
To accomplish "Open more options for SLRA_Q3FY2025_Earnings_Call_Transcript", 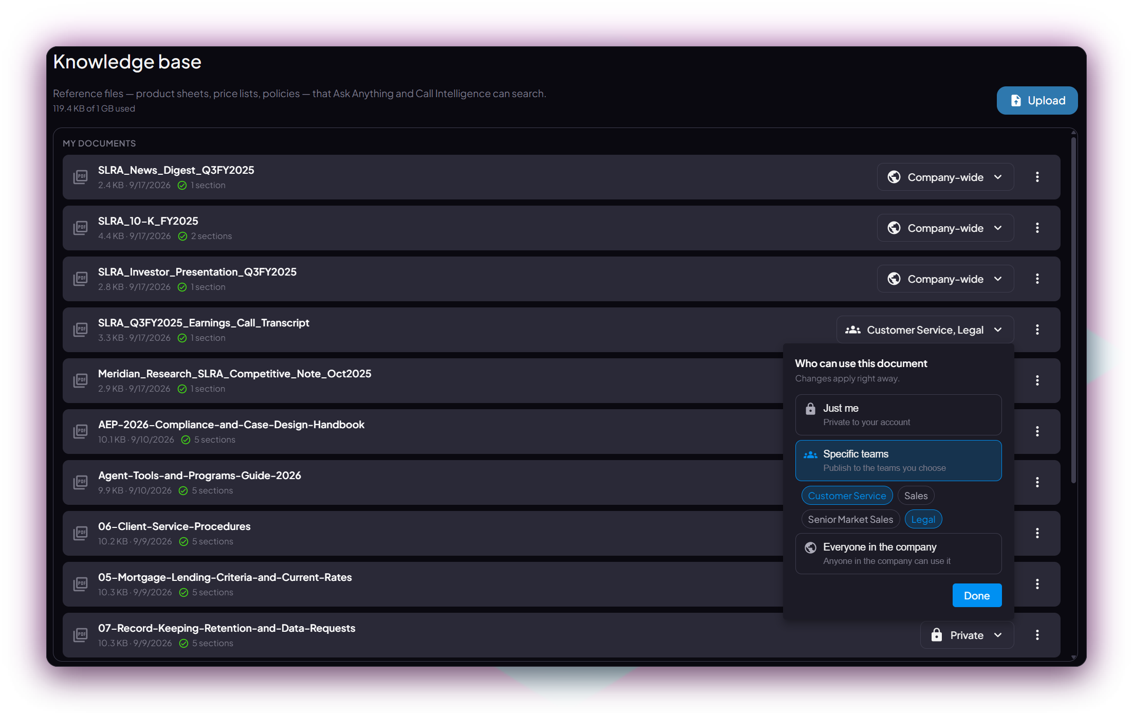I will click(1037, 330).
